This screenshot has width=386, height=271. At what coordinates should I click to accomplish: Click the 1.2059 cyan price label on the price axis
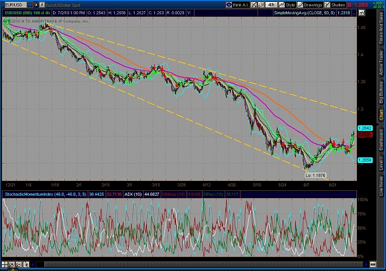[x=365, y=161]
